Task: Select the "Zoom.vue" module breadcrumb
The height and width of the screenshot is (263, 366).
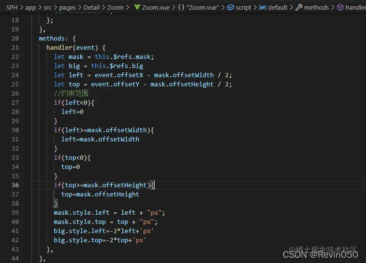Action: tap(203, 7)
